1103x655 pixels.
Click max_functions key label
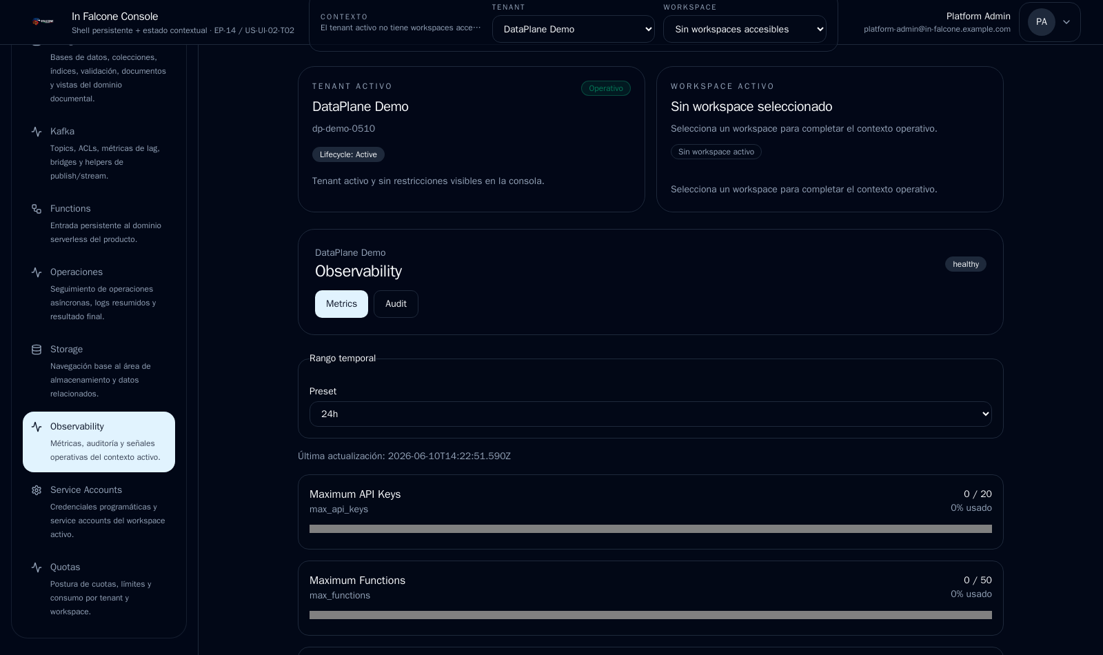[x=340, y=596]
